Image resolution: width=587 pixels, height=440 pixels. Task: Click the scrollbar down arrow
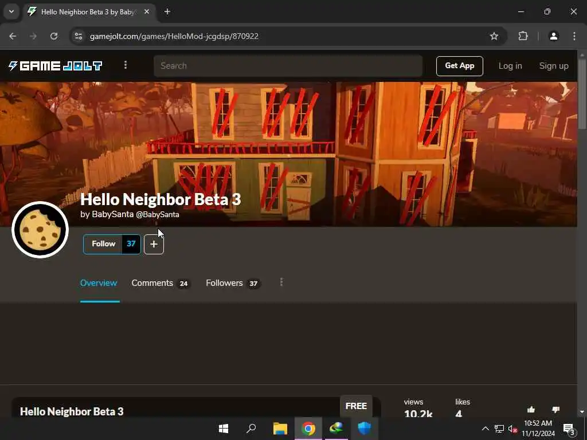[x=582, y=412]
